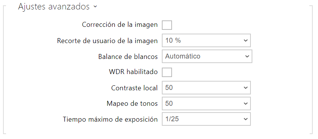The width and height of the screenshot is (318, 139).
Task: Click the Recorte de usuario de la imagen label
Action: [x=107, y=41]
